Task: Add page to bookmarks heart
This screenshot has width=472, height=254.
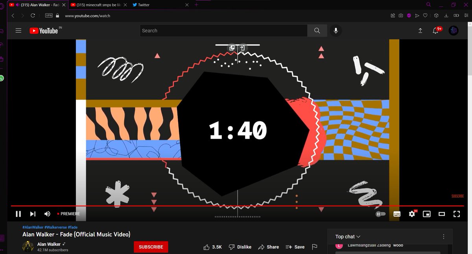Action: pos(425,16)
